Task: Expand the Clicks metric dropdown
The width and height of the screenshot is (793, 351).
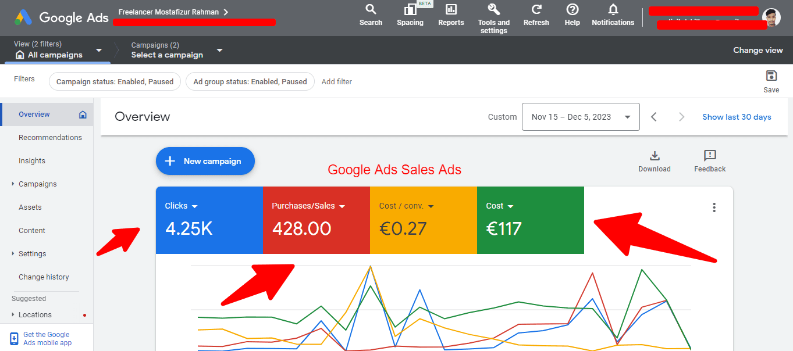Action: pos(195,206)
